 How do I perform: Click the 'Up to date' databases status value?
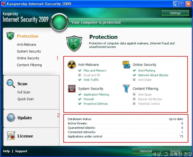[176, 119]
